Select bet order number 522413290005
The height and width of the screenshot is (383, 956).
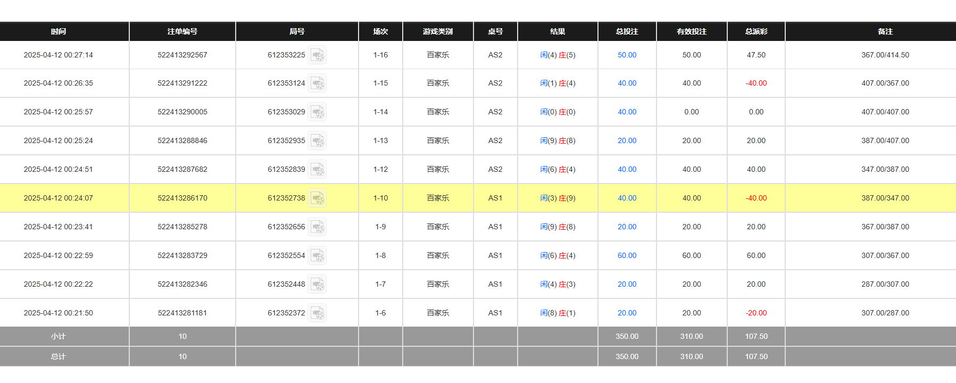coord(182,112)
